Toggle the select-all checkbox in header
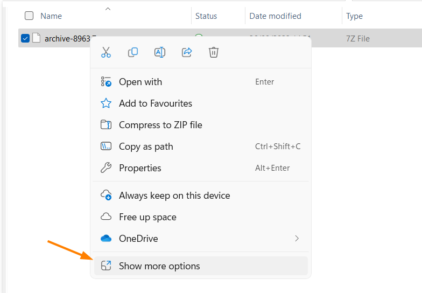Image resolution: width=422 pixels, height=293 pixels. pos(29,16)
